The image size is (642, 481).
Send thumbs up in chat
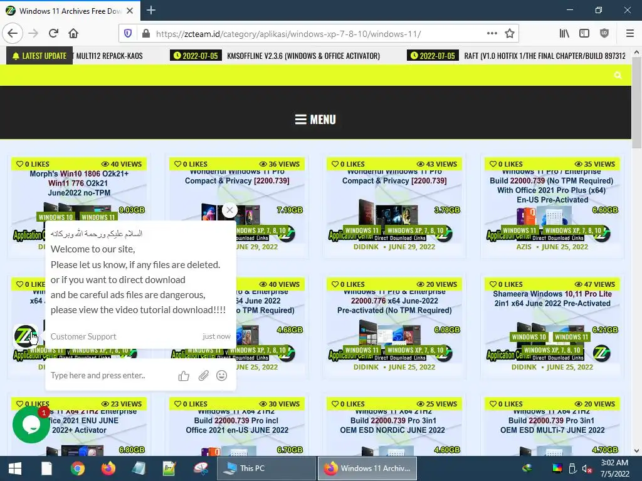pos(184,376)
